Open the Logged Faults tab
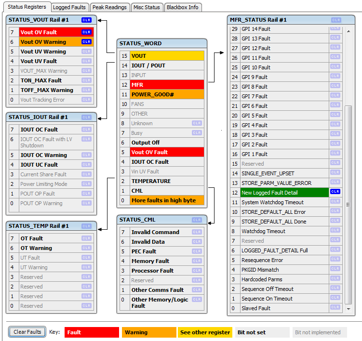This screenshot has height=341, width=362. point(69,7)
